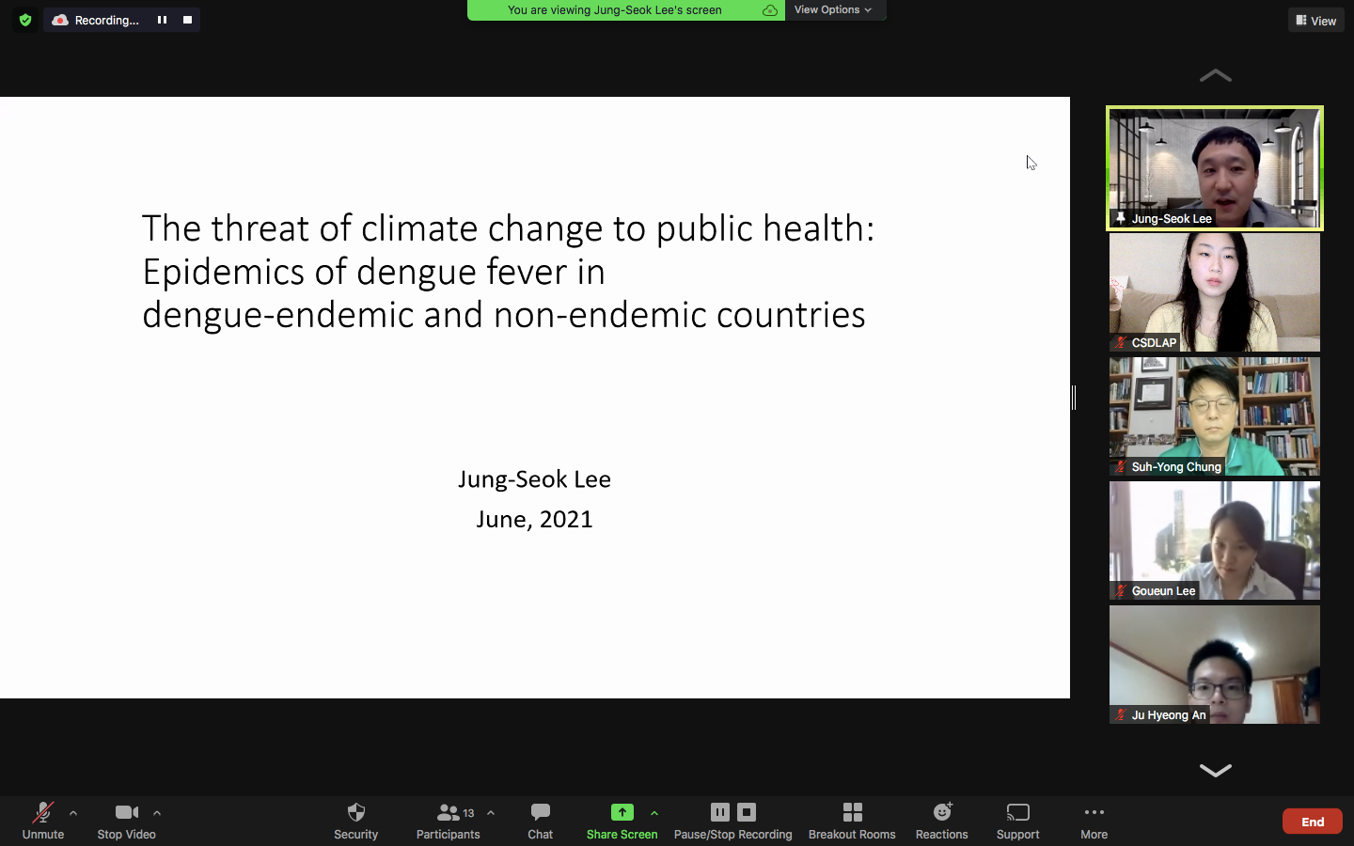Screen dimensions: 1354x846
Task: Click the muted mic icon on CSDLAP
Action: coord(1121,342)
